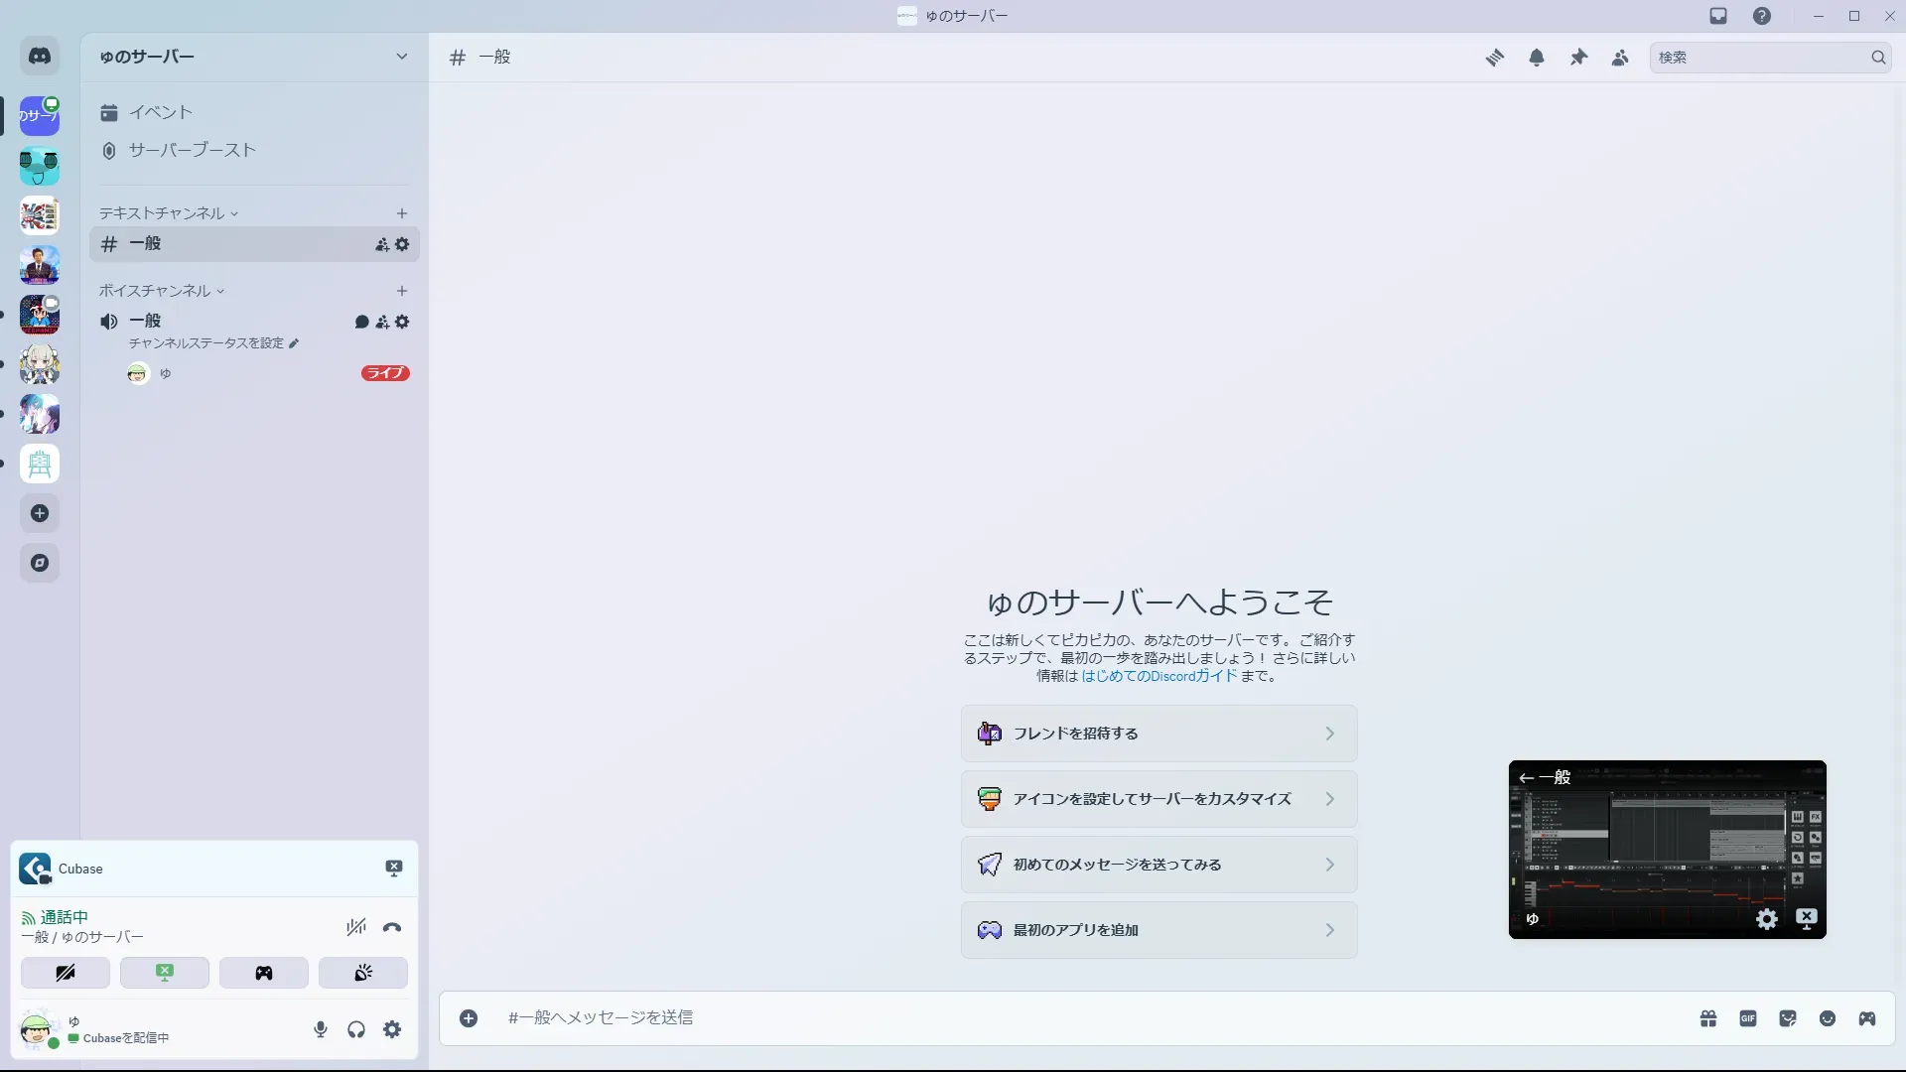The image size is (1906, 1072).
Task: Click the Explore Discoverable Servers compass icon
Action: pos(40,563)
